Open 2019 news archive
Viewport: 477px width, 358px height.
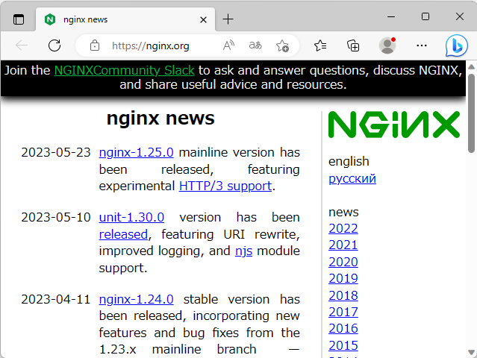click(x=343, y=278)
